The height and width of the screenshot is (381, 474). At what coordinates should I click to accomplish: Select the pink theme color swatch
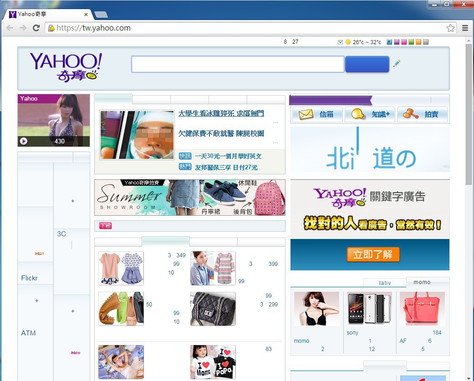(x=404, y=42)
